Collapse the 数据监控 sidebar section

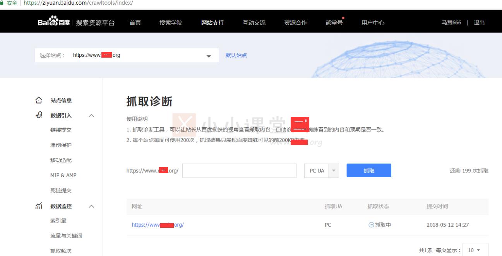point(92,206)
